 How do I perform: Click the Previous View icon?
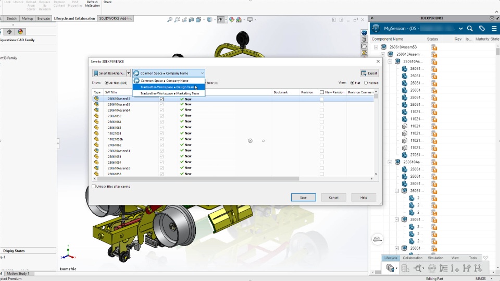(184, 20)
